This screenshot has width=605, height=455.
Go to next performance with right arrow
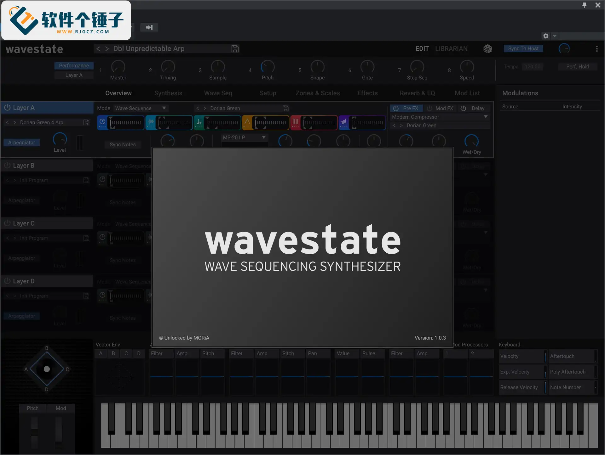107,49
